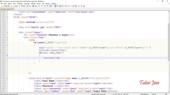Open the File menu

[x=2, y=4]
